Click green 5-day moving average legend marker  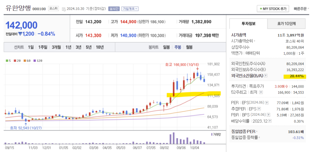coord(7,61)
